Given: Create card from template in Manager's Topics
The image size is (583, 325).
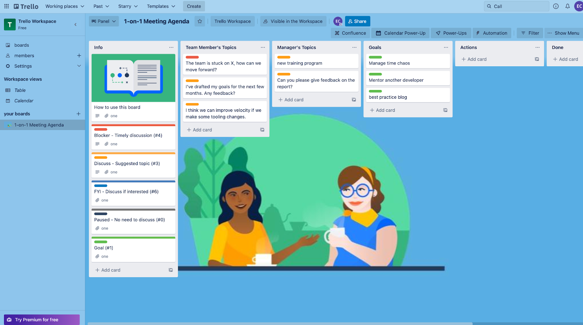Looking at the screenshot, I should pyautogui.click(x=354, y=99).
